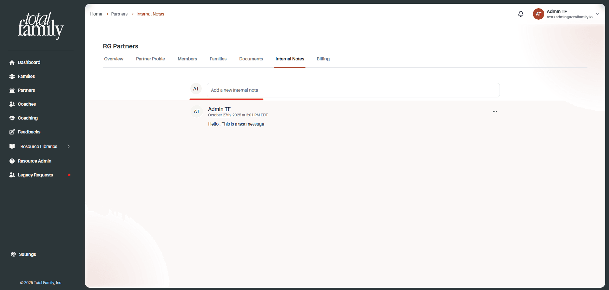Click AT avatar beside the new note field
Viewport: 609px width, 290px height.
tap(196, 89)
